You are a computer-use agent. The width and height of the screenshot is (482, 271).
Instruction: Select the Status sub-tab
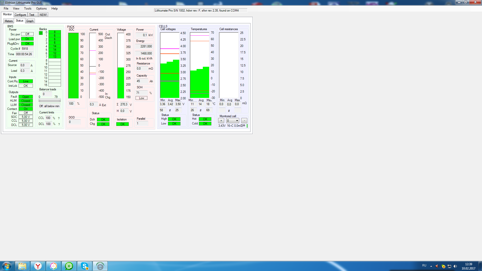[x=19, y=21]
